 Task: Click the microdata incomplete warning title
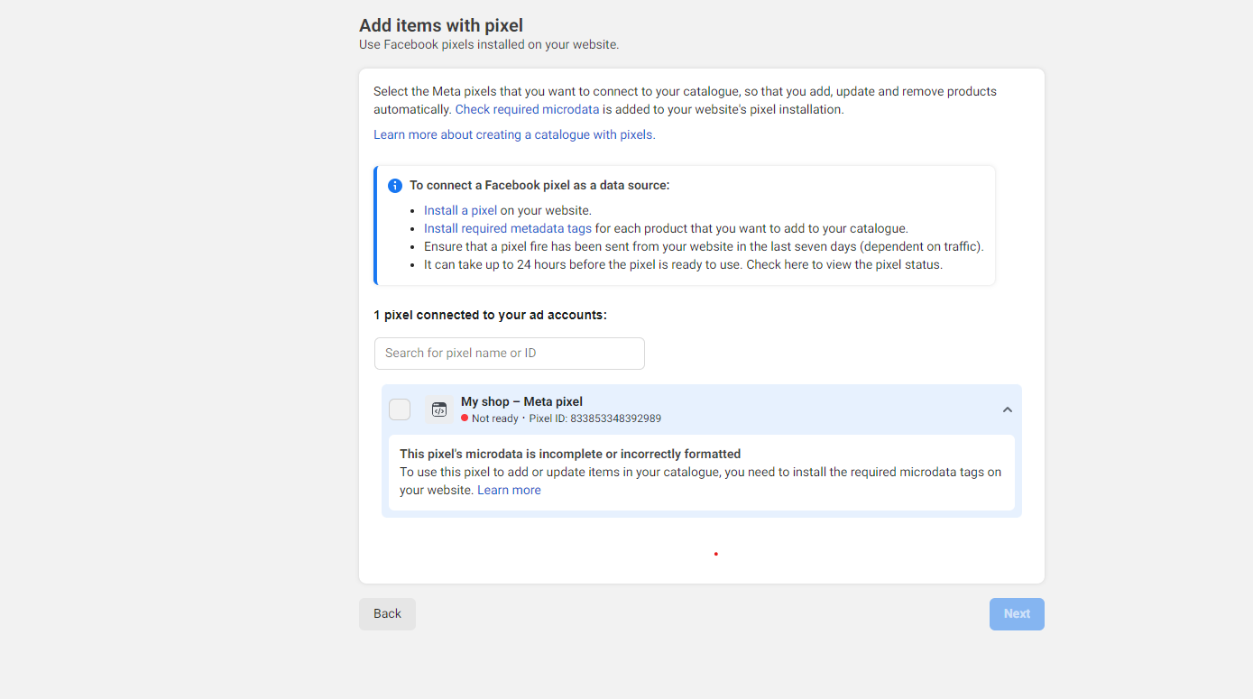point(570,455)
